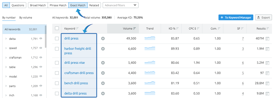Toggle eye icon for 'model' group
The width and height of the screenshot is (274, 98).
click(41, 76)
